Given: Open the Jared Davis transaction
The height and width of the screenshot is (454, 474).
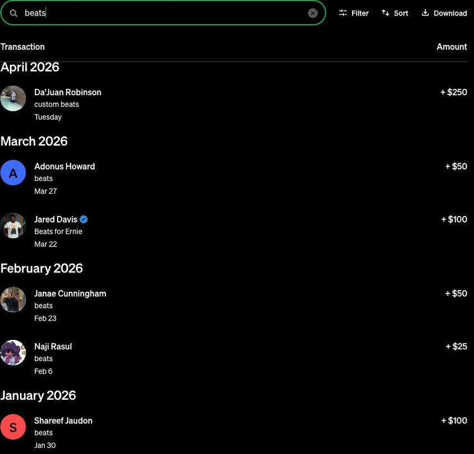Looking at the screenshot, I should click(x=234, y=231).
